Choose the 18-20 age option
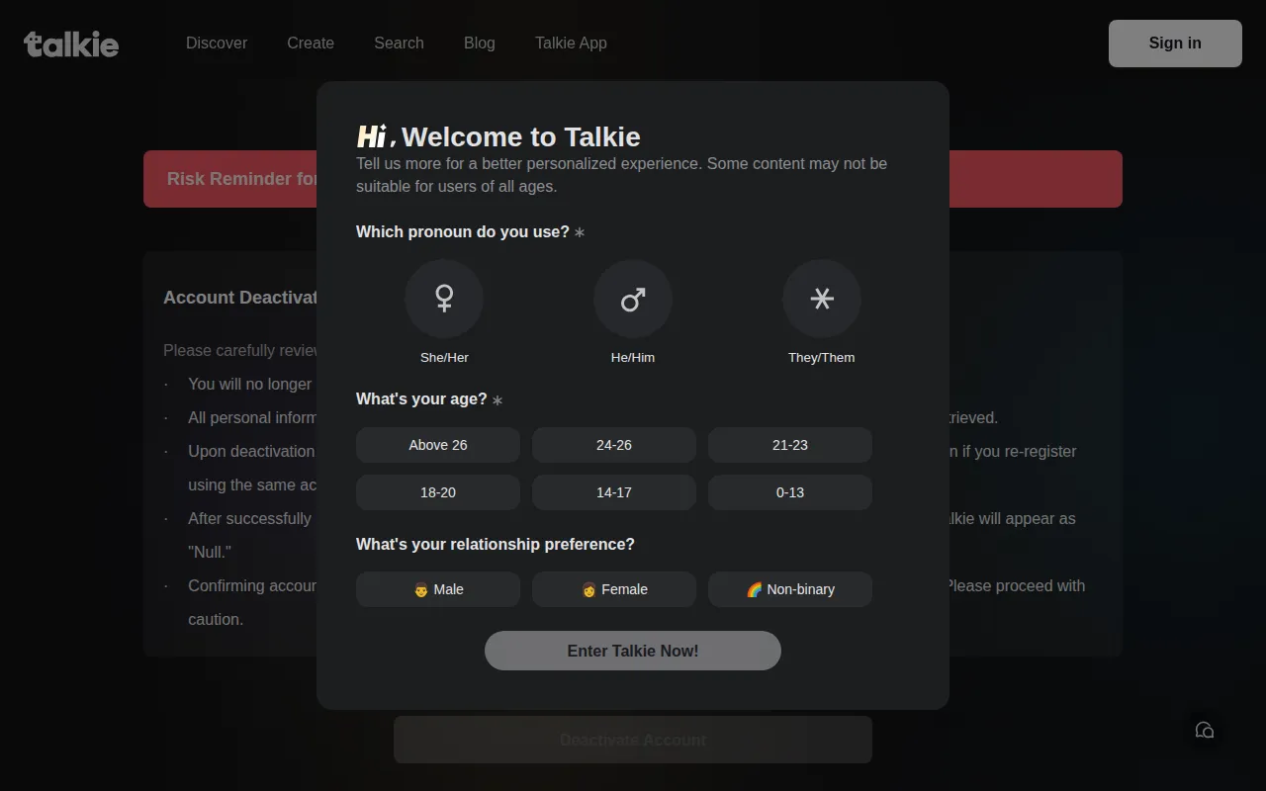Viewport: 1266px width, 791px height. pos(438,492)
